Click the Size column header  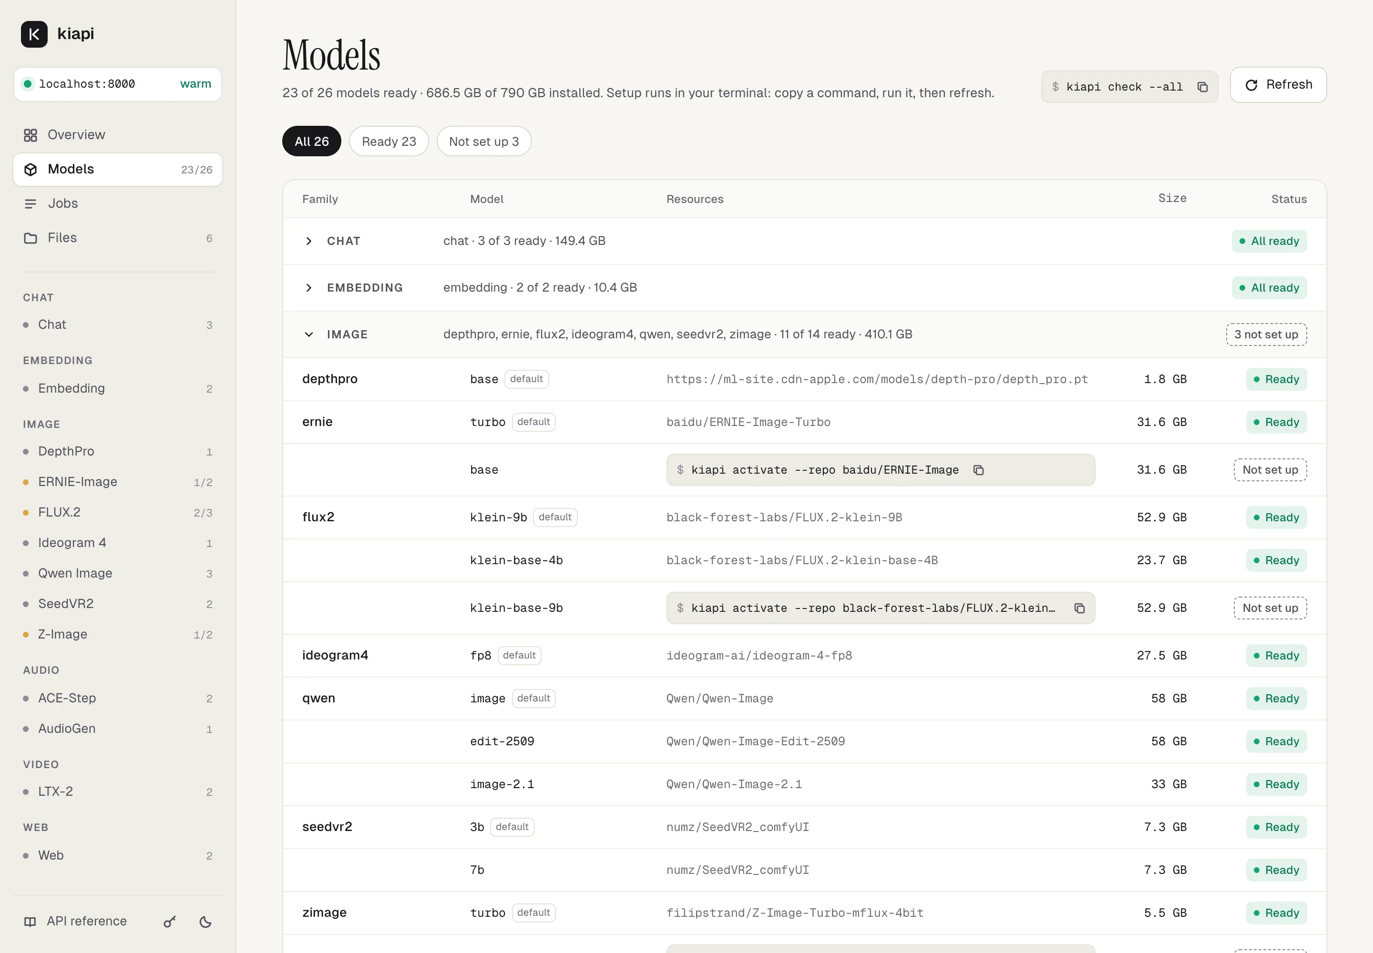pyautogui.click(x=1172, y=198)
